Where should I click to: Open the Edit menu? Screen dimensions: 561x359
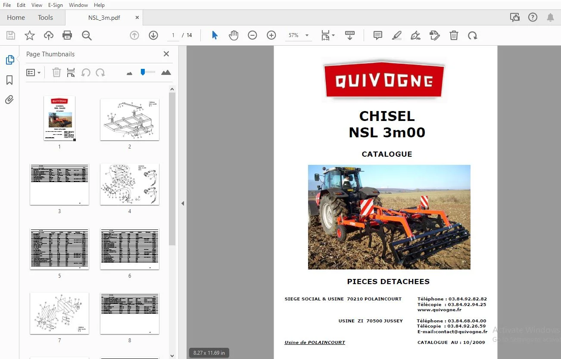click(21, 5)
